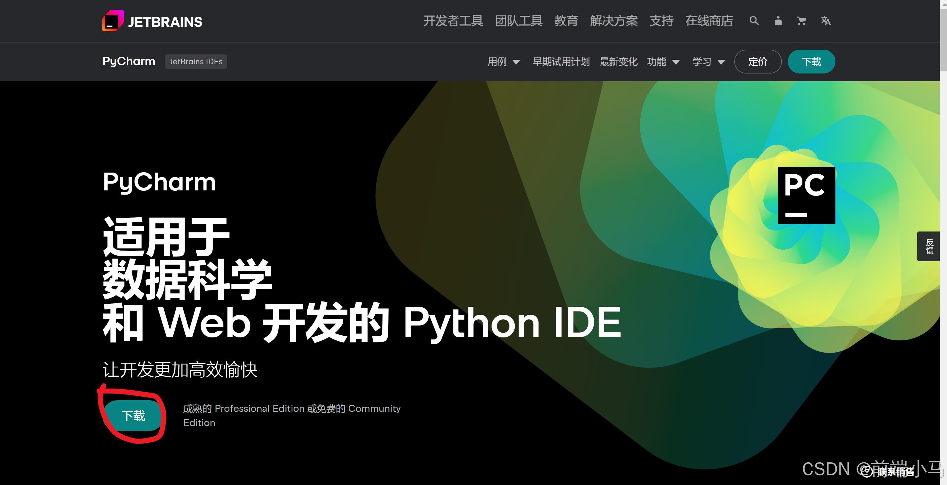Expand the 功能 dropdown
The image size is (947, 485).
pos(663,62)
